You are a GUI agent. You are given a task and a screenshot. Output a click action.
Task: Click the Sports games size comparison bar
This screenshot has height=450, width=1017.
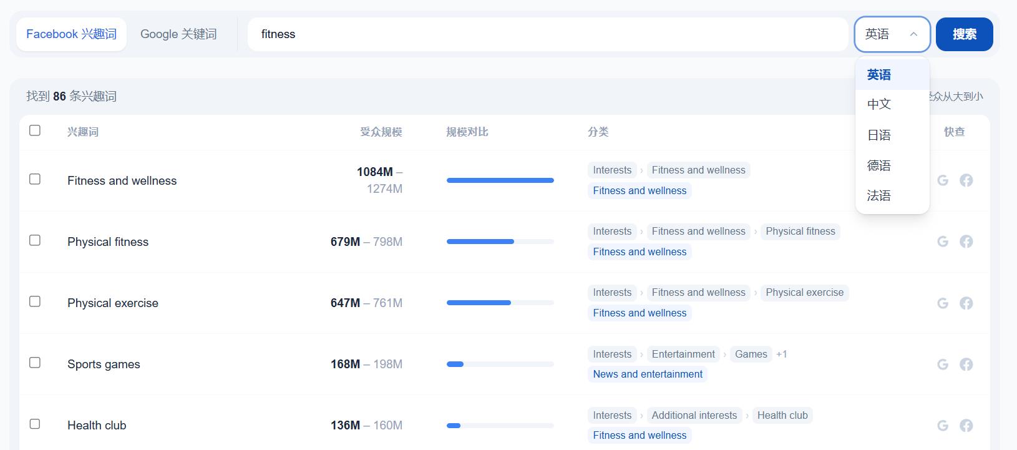click(x=500, y=364)
